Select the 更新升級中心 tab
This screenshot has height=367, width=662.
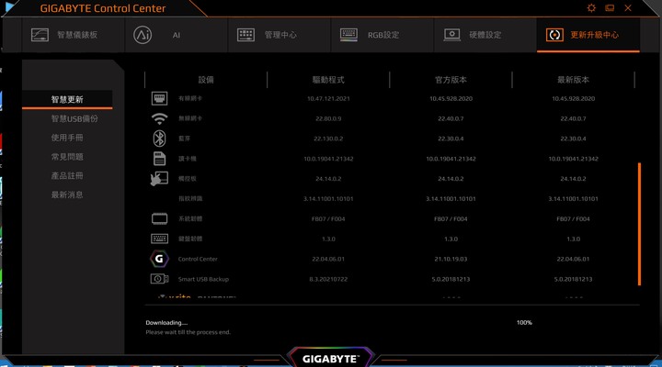click(588, 35)
